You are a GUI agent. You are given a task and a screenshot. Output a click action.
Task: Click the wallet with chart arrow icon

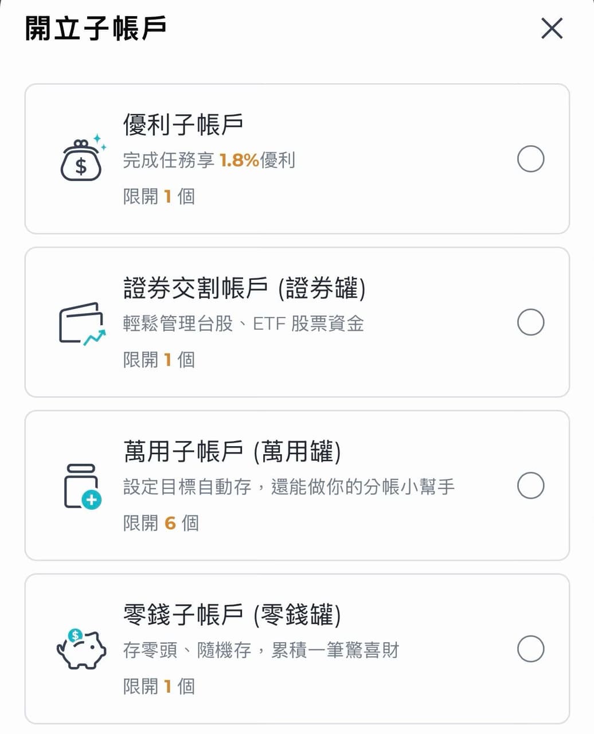click(x=83, y=324)
